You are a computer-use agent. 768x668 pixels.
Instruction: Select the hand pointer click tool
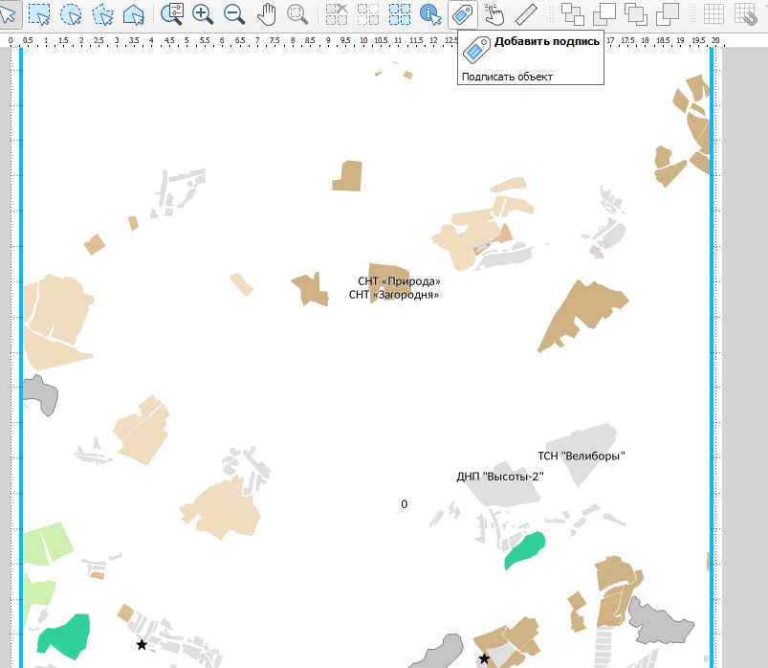pyautogui.click(x=494, y=13)
